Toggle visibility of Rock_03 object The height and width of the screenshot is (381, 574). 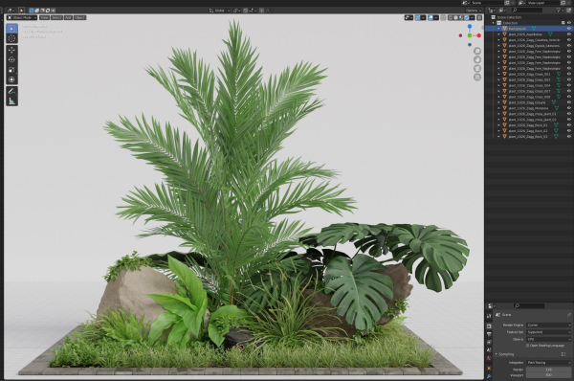[x=569, y=136]
